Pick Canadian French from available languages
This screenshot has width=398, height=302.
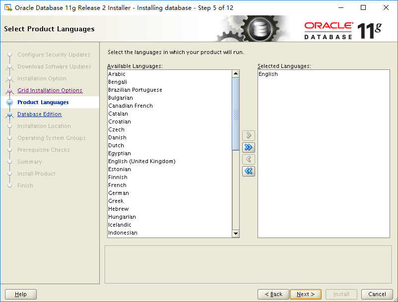click(170, 106)
